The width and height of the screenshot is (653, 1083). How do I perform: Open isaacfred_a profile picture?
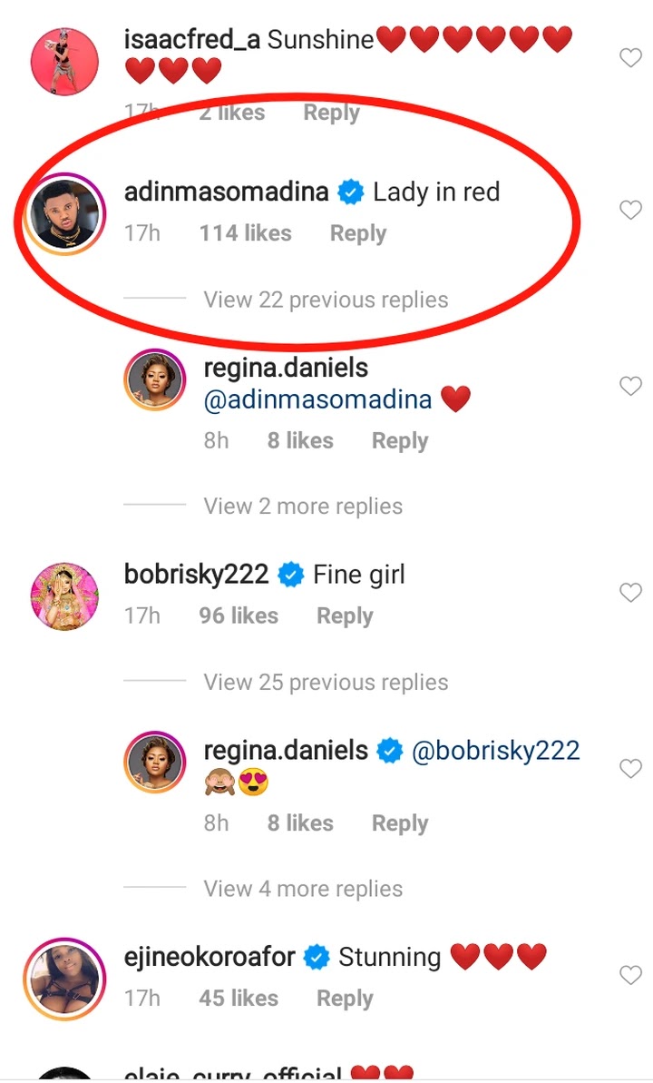63,61
